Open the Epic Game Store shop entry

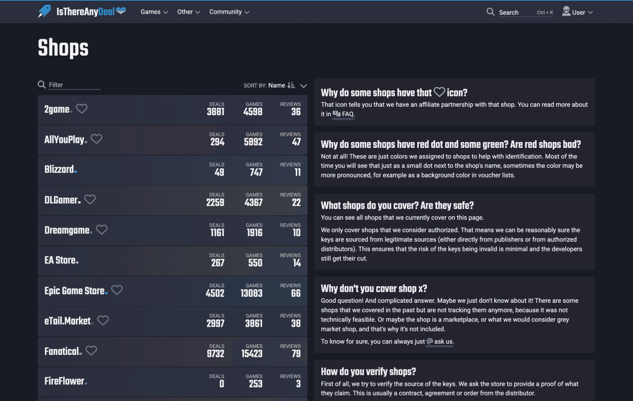point(173,291)
